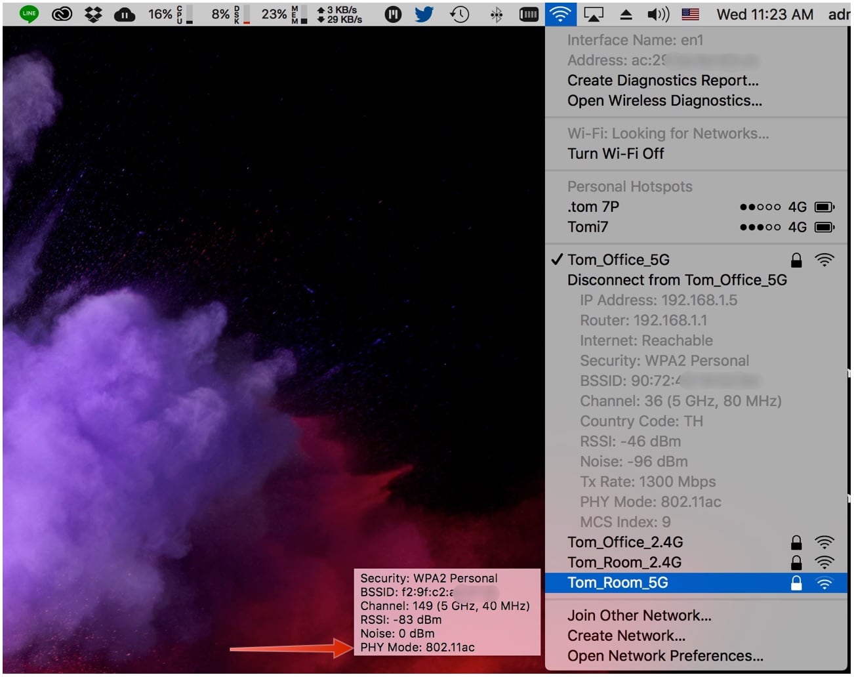Open the Time Machine menu bar icon

pyautogui.click(x=460, y=13)
